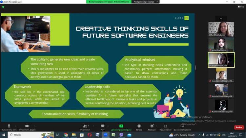Screen dimensions: 246x138
Task: Stop camera via Остановить видео
Action: [x=27, y=126]
